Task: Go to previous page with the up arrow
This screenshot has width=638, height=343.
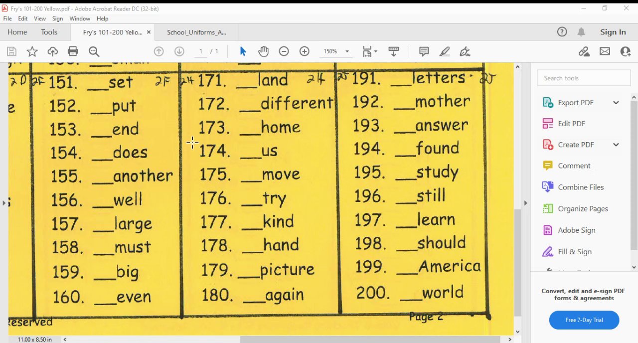Action: [x=159, y=51]
